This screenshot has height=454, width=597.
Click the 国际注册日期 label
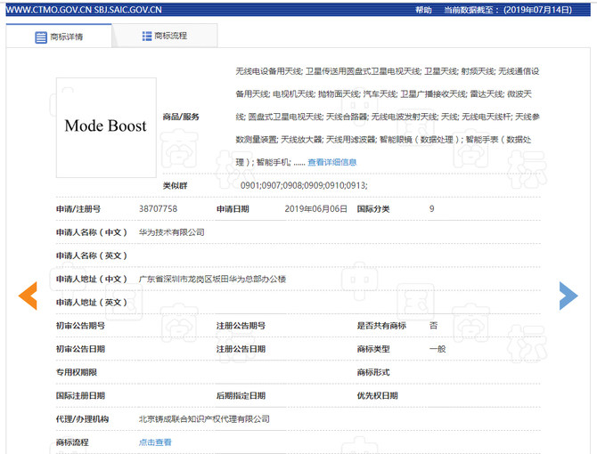click(80, 395)
